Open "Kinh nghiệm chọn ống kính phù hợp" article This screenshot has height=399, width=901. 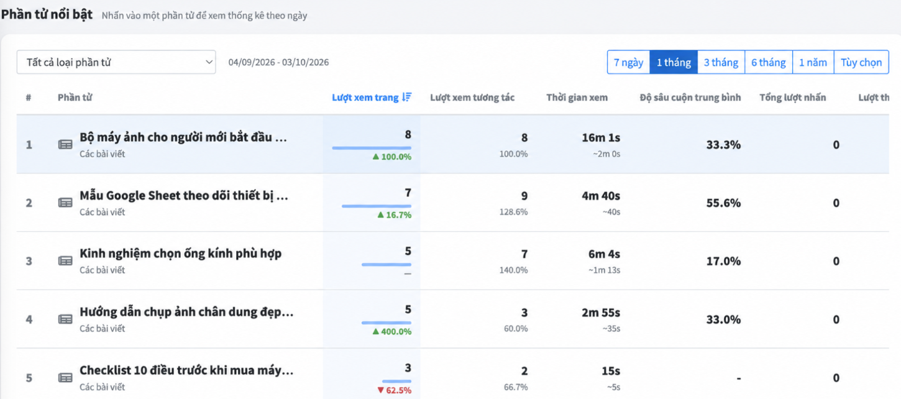[x=181, y=254]
